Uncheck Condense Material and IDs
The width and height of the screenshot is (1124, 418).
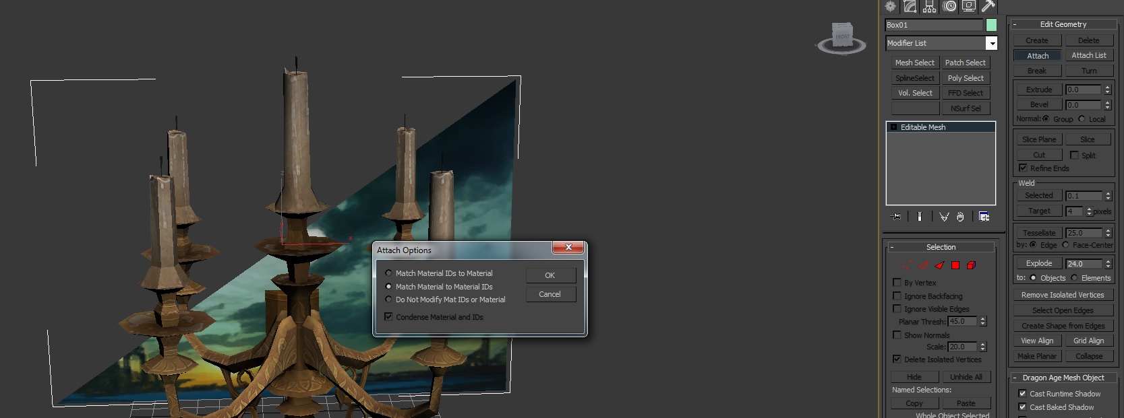[388, 316]
